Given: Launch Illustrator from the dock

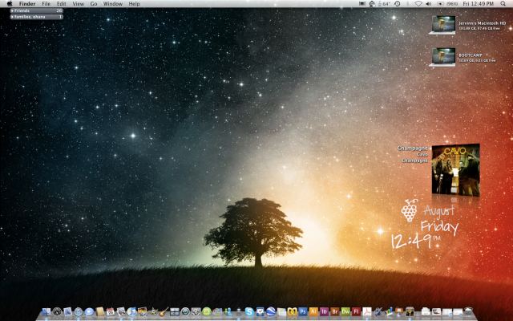Looking at the screenshot, I should click(314, 311).
